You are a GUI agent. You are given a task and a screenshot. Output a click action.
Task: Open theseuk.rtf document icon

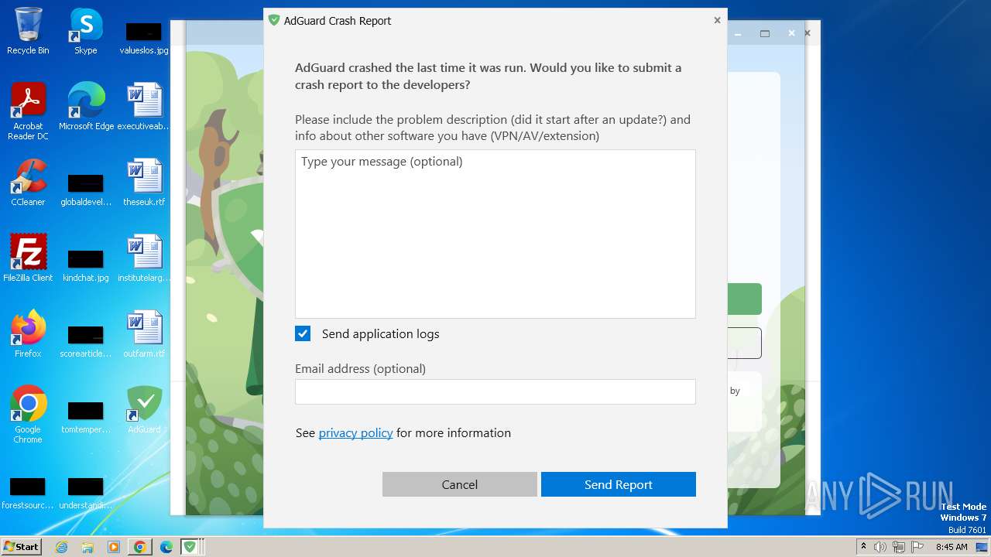(144, 183)
